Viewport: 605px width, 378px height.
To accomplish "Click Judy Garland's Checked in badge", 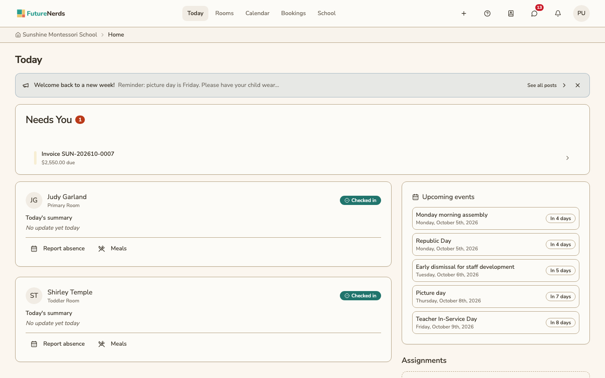I will (360, 200).
